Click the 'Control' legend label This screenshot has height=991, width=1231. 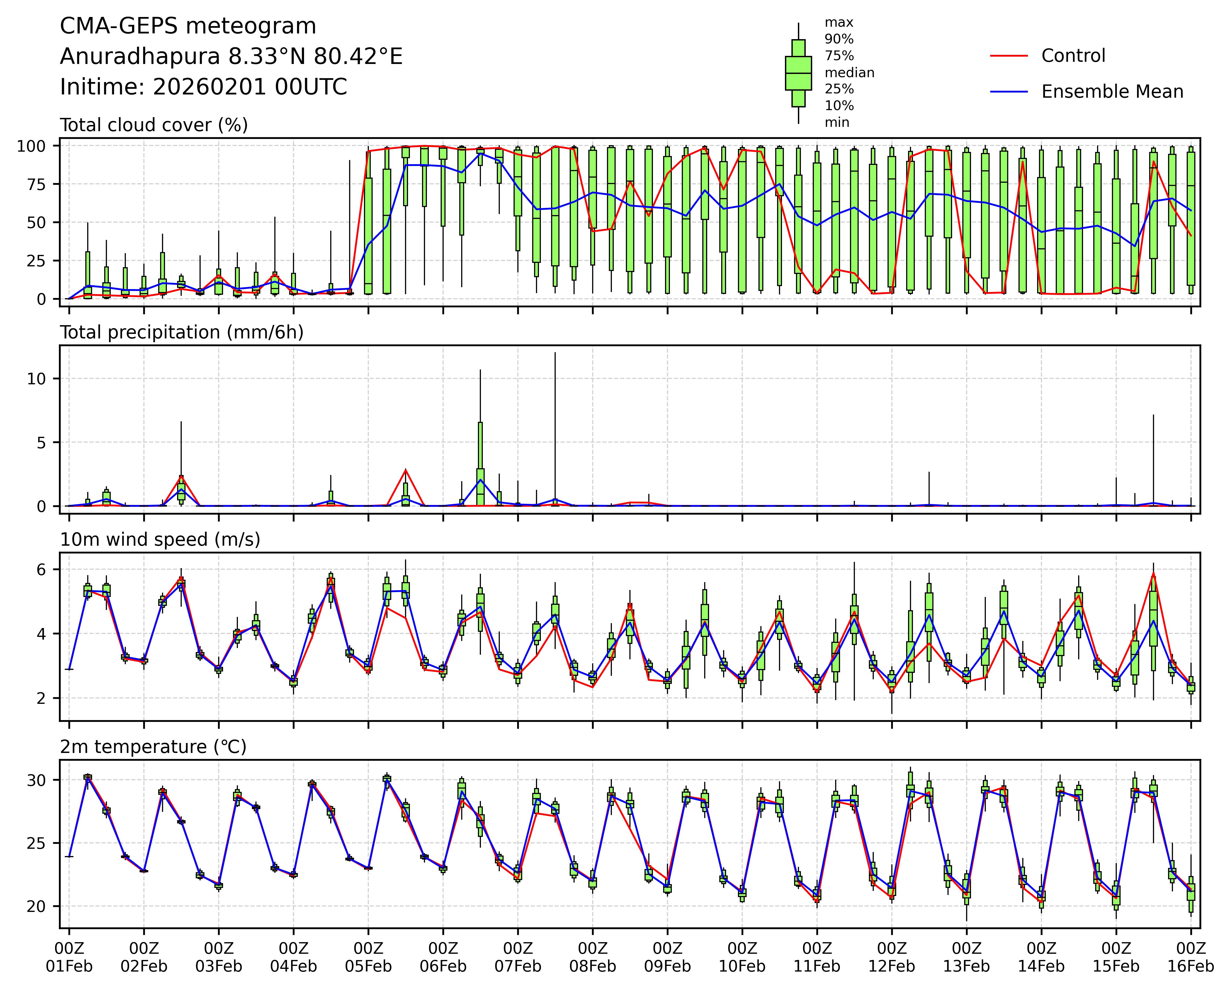click(x=1073, y=56)
